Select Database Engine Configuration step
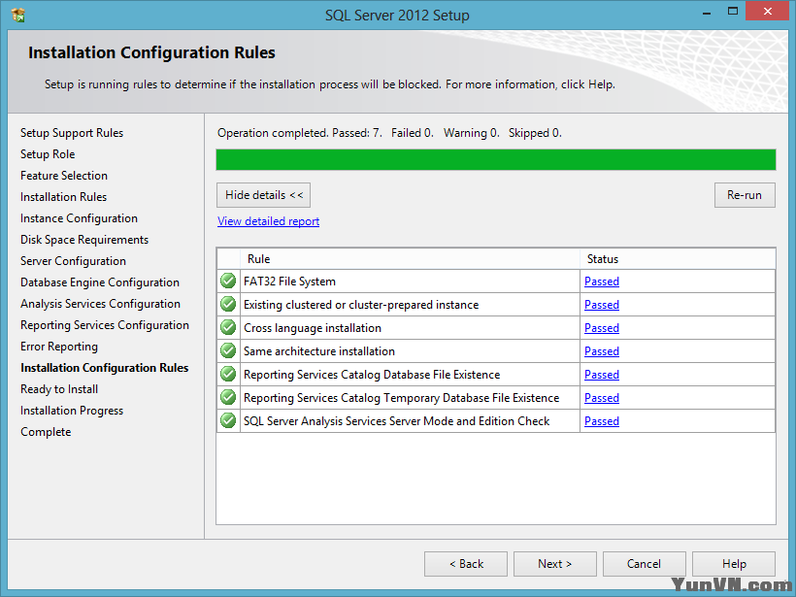 (99, 282)
